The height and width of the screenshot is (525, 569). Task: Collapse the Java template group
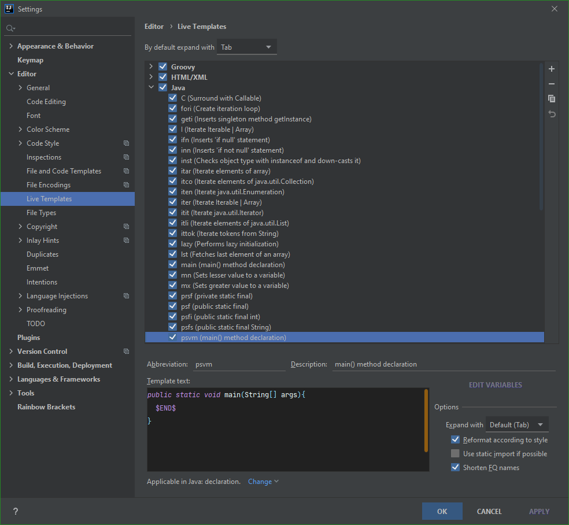[152, 87]
